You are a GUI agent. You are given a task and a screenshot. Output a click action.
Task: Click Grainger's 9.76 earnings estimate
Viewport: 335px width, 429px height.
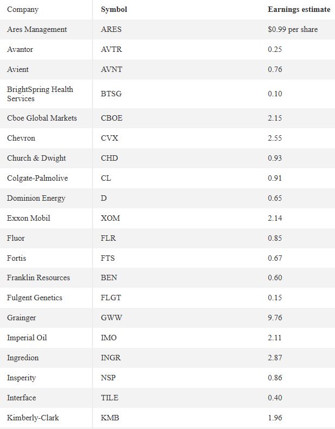click(x=275, y=318)
